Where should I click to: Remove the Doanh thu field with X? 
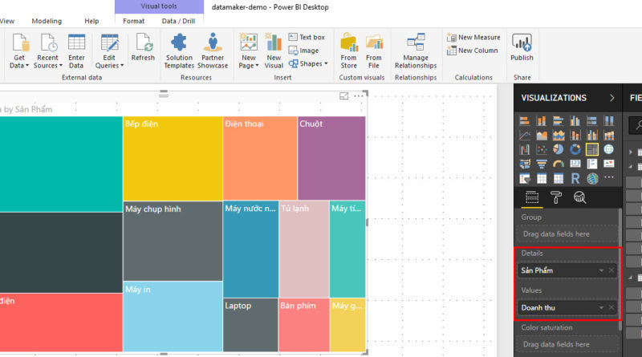[612, 307]
